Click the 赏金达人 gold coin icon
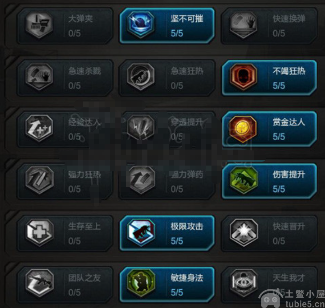 click(243, 129)
